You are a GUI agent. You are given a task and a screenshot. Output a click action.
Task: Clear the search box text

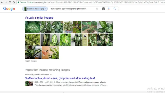[97, 9]
